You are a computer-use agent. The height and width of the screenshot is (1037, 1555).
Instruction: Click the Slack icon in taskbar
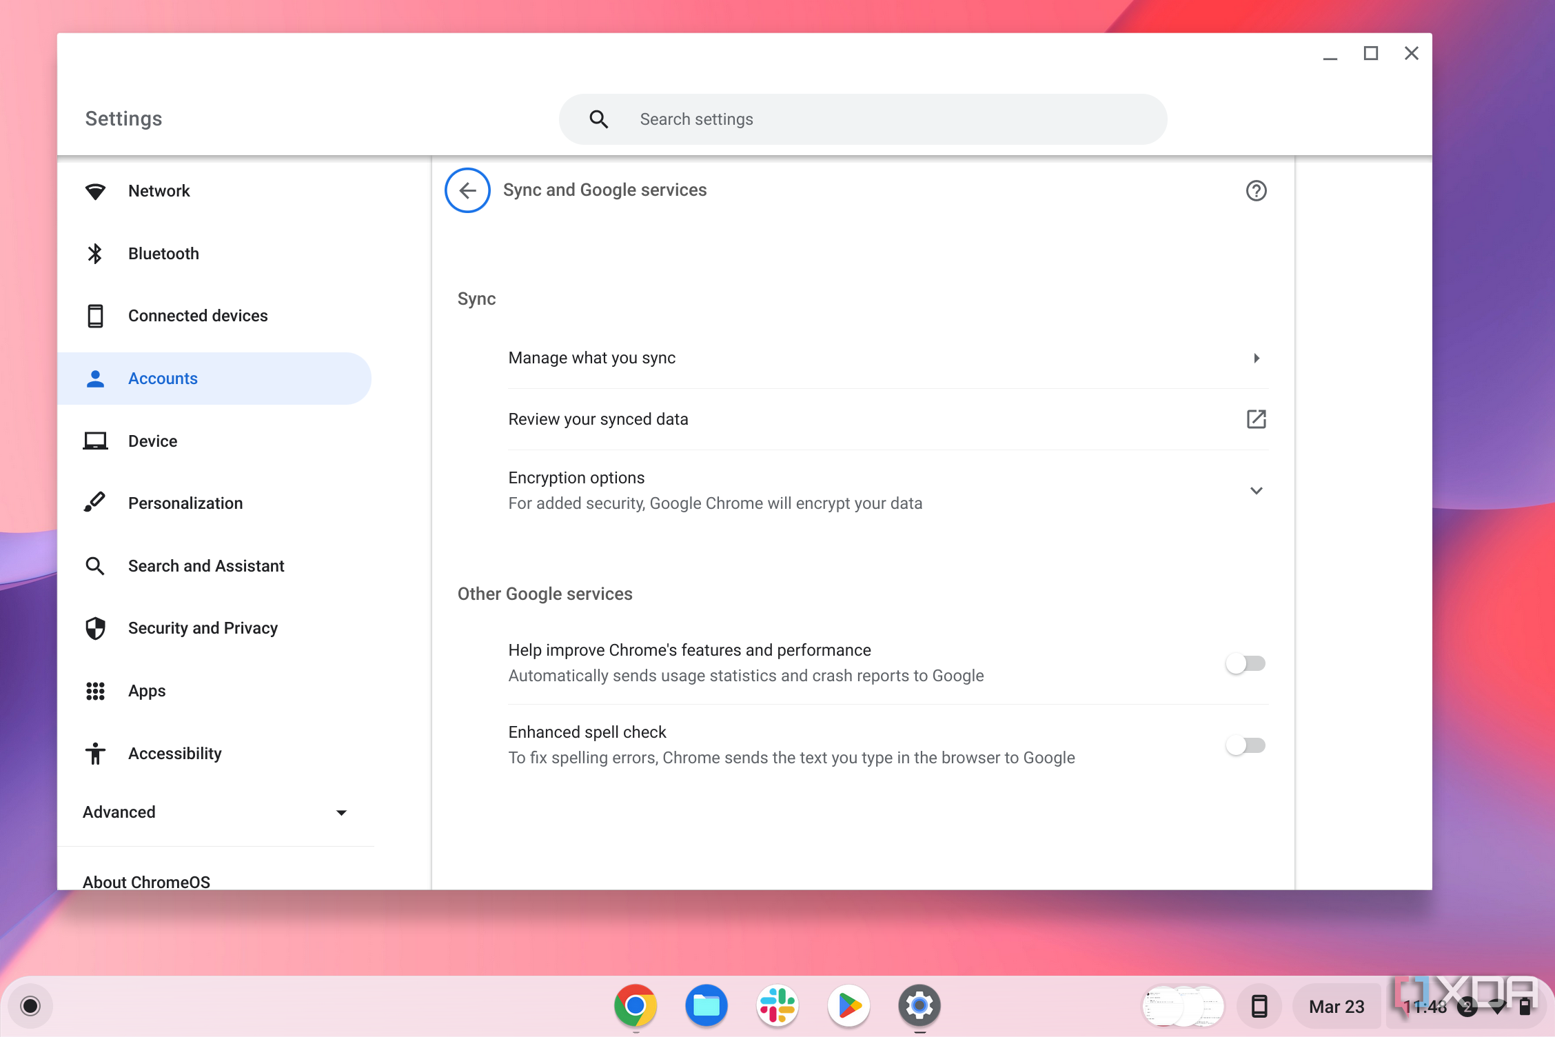tap(777, 1005)
